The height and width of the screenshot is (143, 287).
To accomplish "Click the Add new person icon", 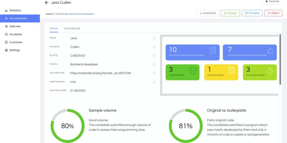I will tap(6, 27).
